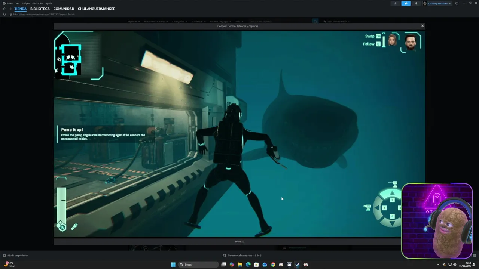Go back with the back arrow
The width and height of the screenshot is (479, 269).
click(x=4, y=9)
